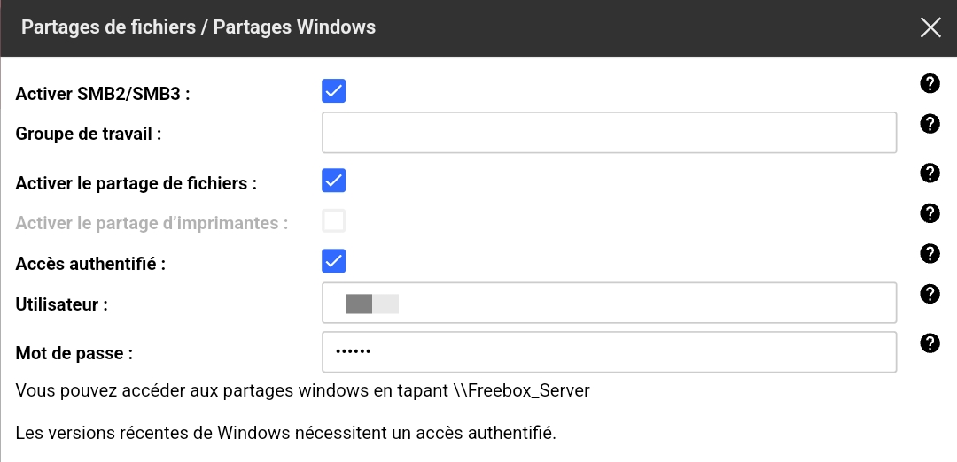Show help icon for Utilisateur field
This screenshot has height=462, width=957.
(930, 294)
